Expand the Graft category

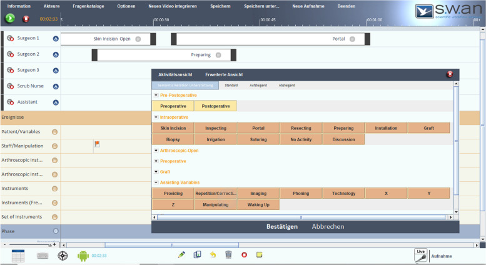[156, 171]
